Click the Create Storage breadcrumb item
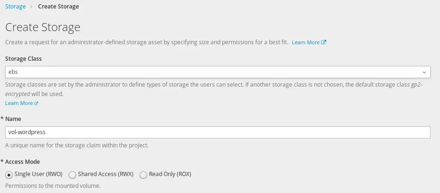The width and height of the screenshot is (440, 193). [58, 7]
